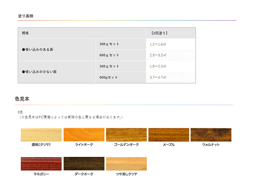
Task: Click the 3.7～4.7㎡ coverage value
Action: pyautogui.click(x=158, y=77)
